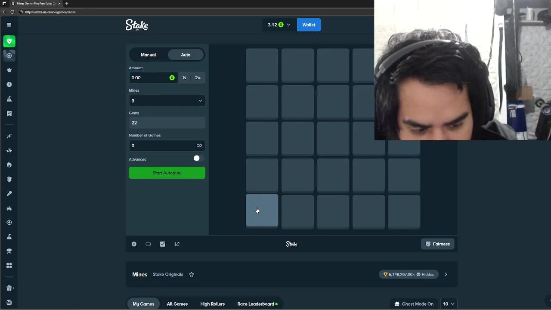Select the highlighted bottom-left mines tile
This screenshot has width=551, height=310.
point(262,211)
